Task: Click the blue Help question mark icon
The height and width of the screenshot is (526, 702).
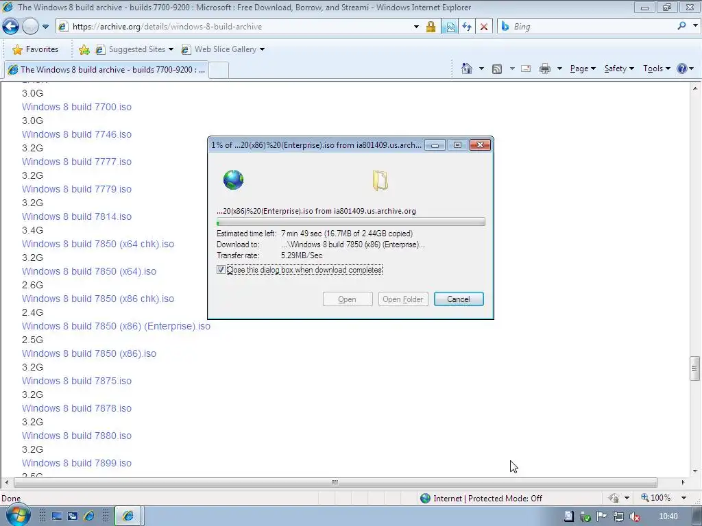Action: pos(682,68)
